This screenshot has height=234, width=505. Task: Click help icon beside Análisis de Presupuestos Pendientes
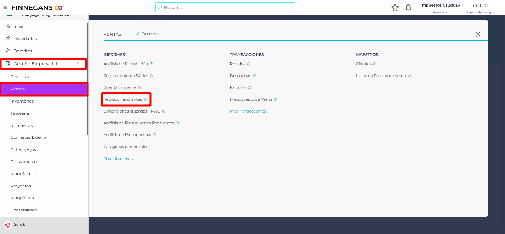pyautogui.click(x=177, y=123)
